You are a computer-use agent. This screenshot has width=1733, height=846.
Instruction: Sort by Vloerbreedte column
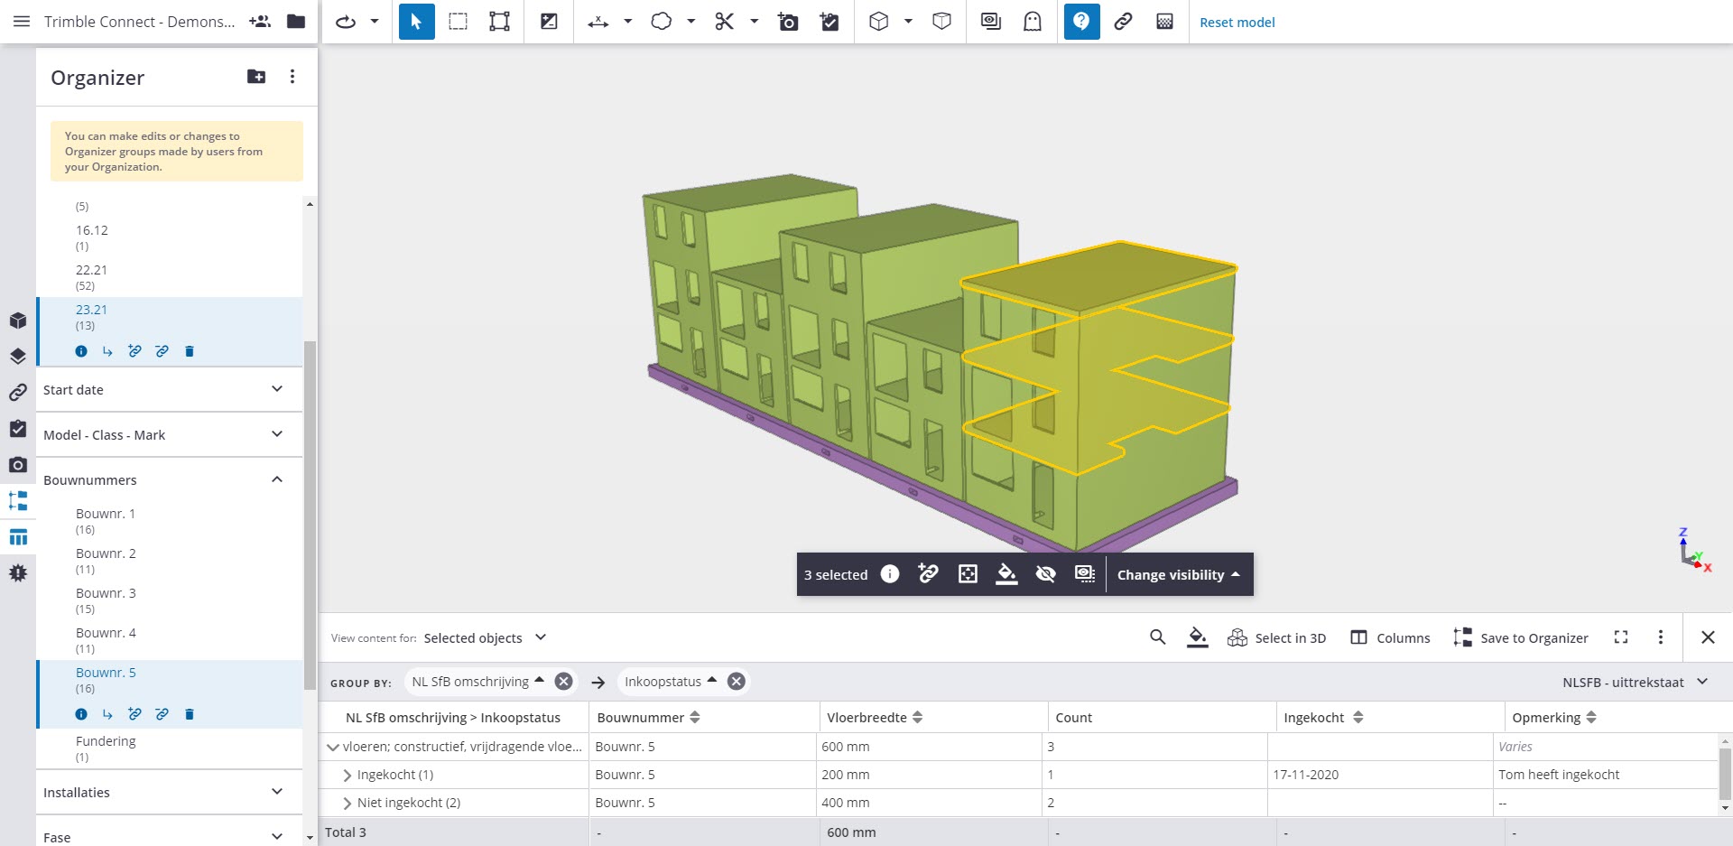pos(917,717)
